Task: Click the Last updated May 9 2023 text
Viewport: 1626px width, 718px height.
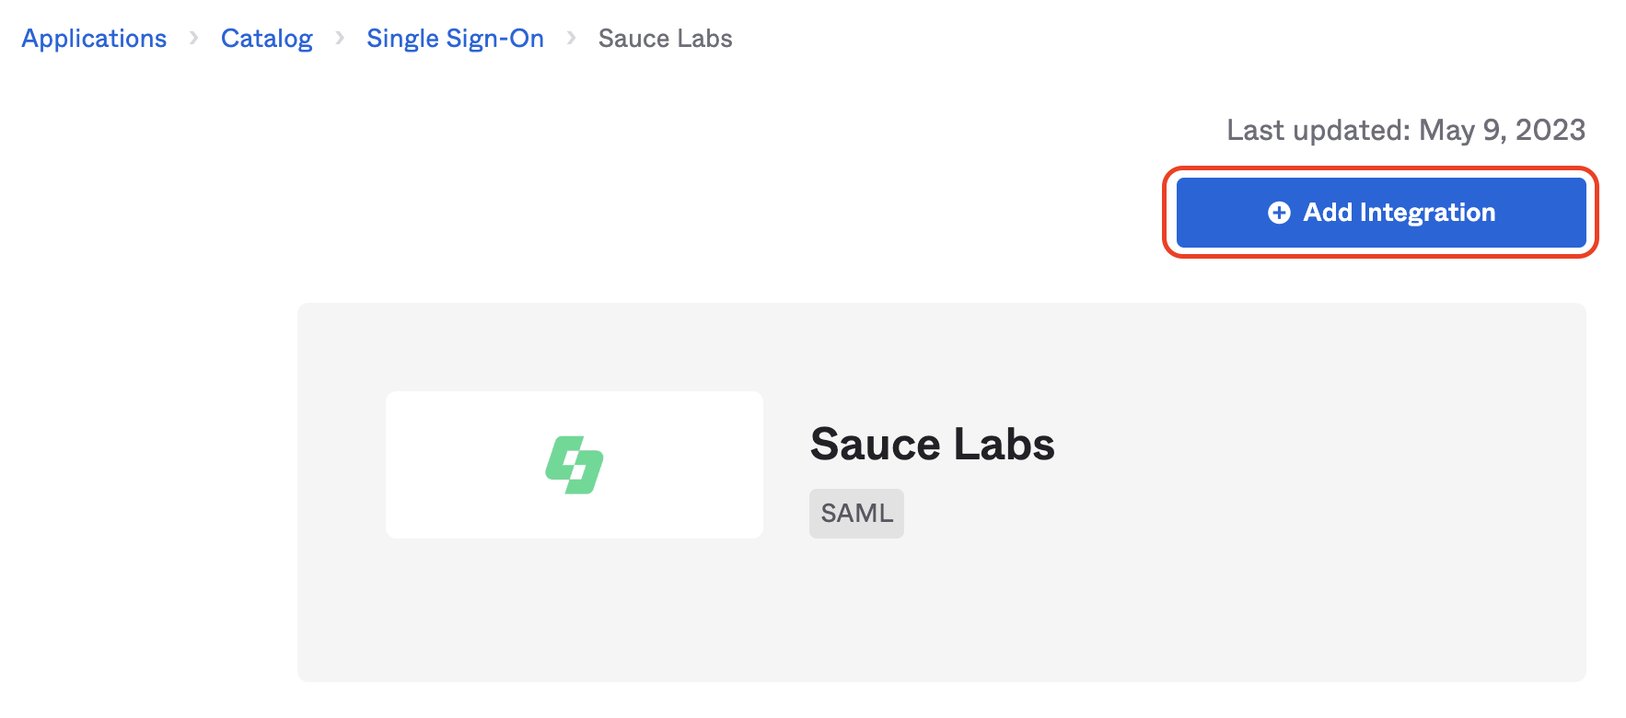Action: pos(1406,130)
